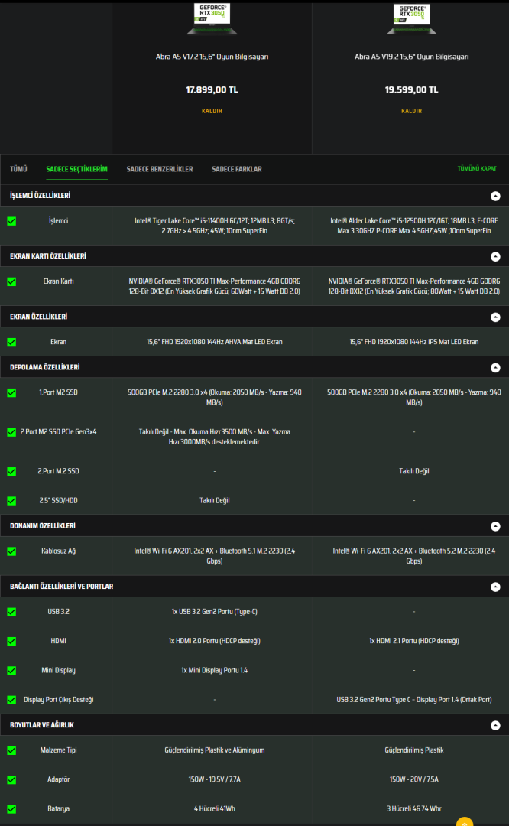Viewport: 509px width, 826px height.
Task: Click 1x USB 3.2 Gen2 Portu (Type-C) value
Action: (x=215, y=612)
